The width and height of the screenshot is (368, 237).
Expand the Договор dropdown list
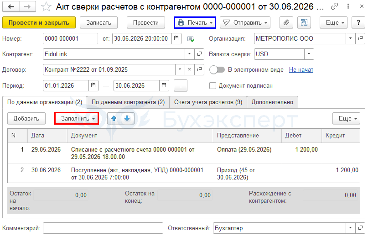tap(180, 69)
